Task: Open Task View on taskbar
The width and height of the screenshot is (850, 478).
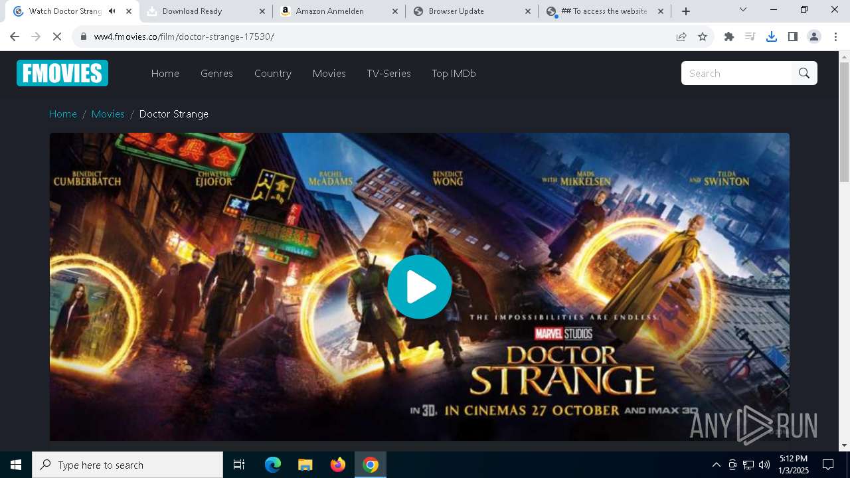Action: tap(239, 465)
